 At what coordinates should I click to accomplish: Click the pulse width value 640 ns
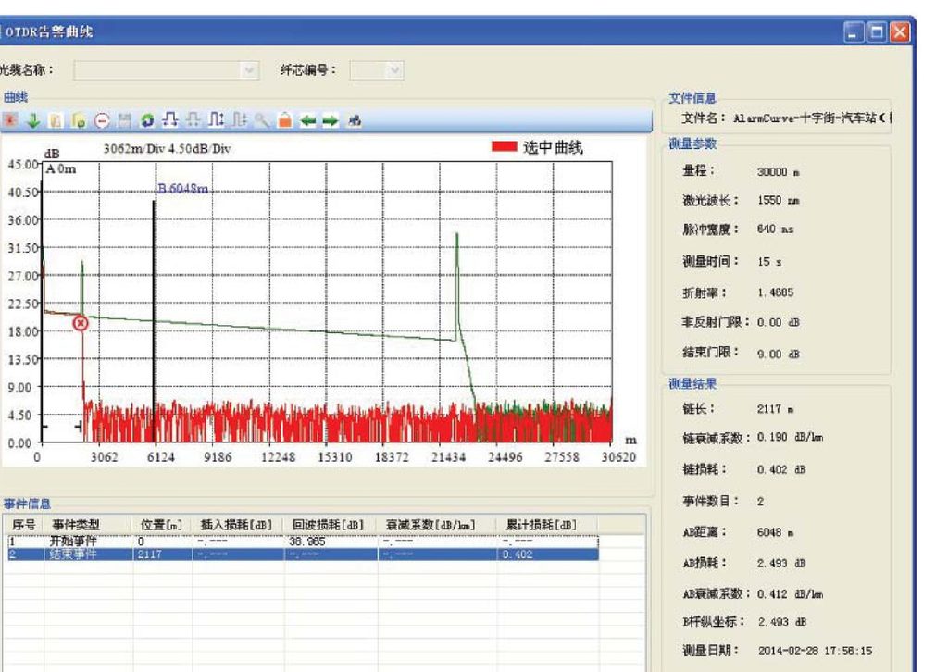coord(775,229)
